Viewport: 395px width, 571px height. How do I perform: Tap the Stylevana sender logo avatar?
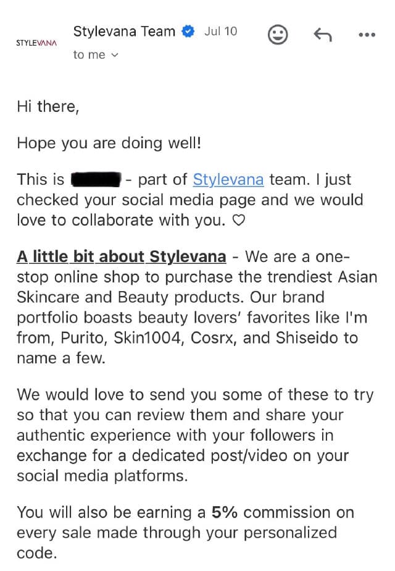(36, 43)
